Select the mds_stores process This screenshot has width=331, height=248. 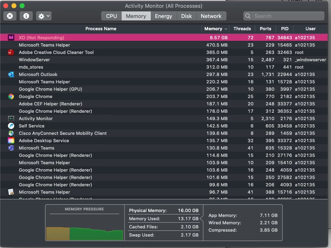coord(164,67)
